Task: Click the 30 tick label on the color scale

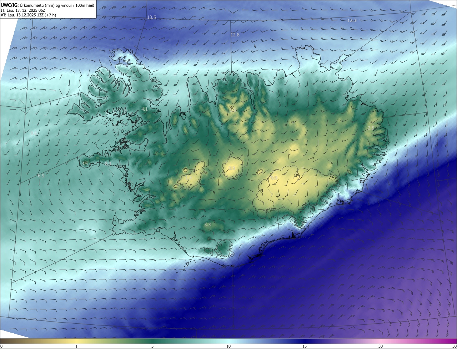Action: point(381,347)
